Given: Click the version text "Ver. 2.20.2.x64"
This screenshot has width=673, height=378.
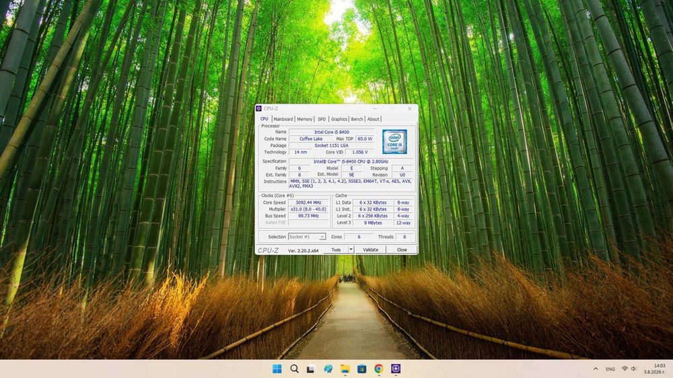Looking at the screenshot, I should 303,251.
